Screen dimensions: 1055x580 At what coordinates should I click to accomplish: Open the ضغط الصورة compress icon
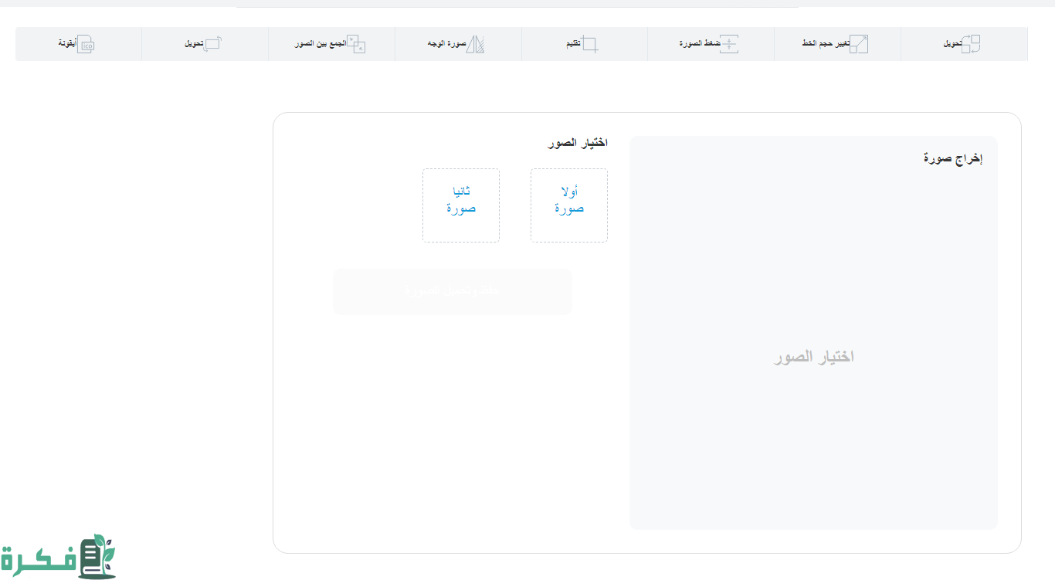730,44
